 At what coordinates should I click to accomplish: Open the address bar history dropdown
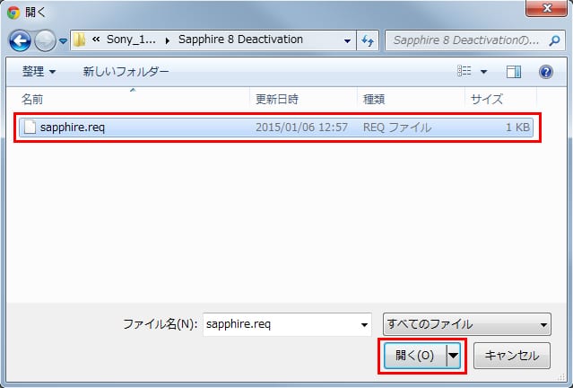click(347, 40)
